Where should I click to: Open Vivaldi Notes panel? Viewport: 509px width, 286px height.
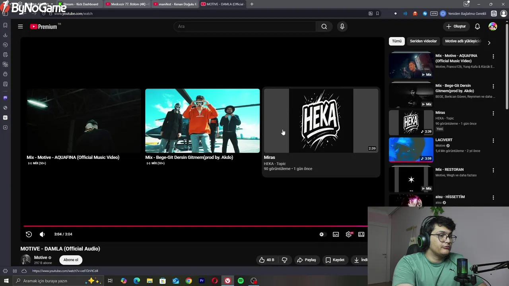point(5,54)
